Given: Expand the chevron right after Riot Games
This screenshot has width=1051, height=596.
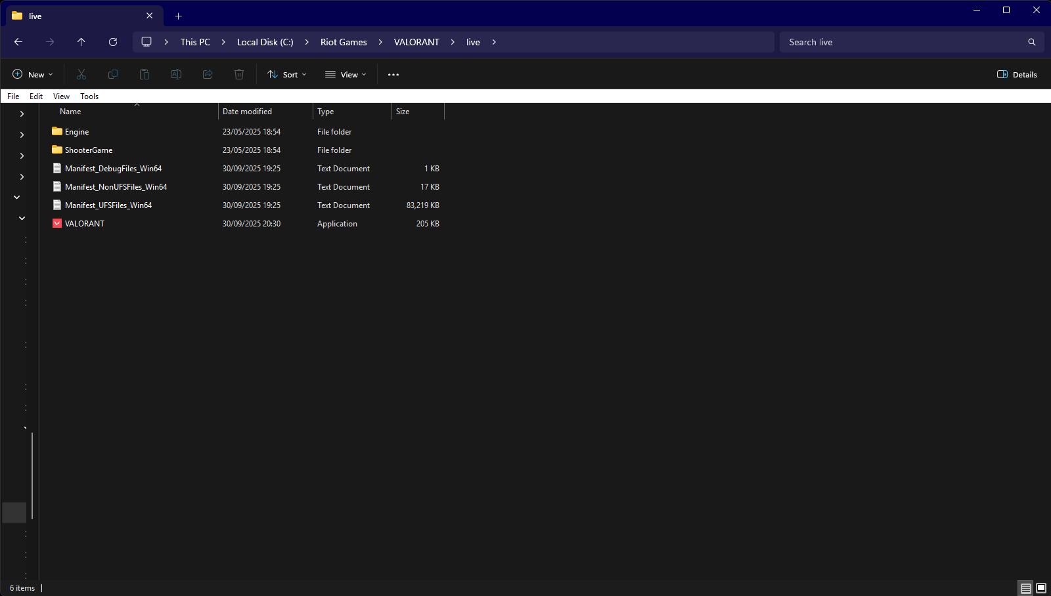Looking at the screenshot, I should 380,42.
